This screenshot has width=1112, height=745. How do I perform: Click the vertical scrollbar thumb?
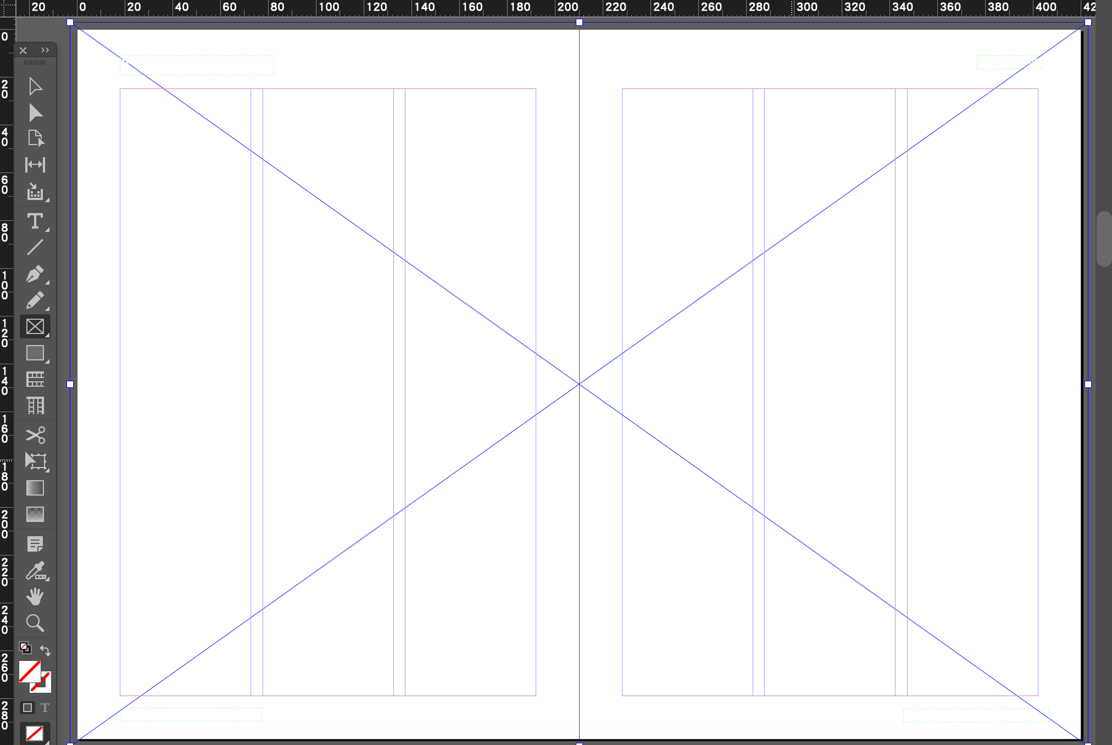point(1104,238)
